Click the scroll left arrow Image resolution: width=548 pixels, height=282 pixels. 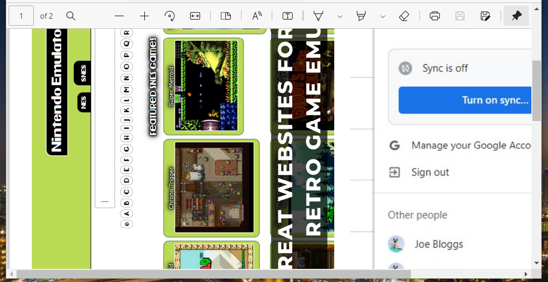12,274
